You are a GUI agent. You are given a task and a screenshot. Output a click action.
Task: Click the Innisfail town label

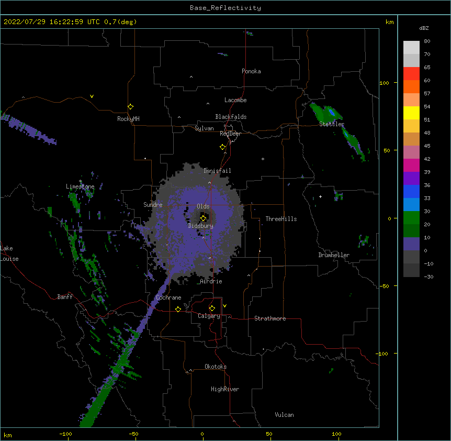click(217, 171)
